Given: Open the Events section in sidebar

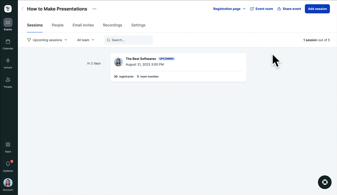Looking at the screenshot, I should click(8, 24).
